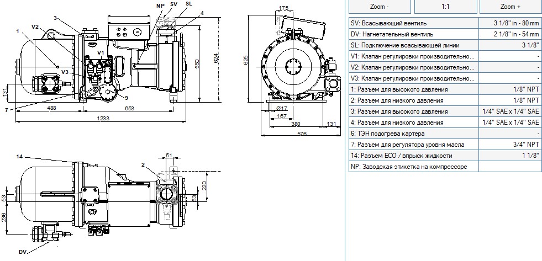Select row 6 crankcase heater entry
The width and height of the screenshot is (542, 261).
click(444, 134)
